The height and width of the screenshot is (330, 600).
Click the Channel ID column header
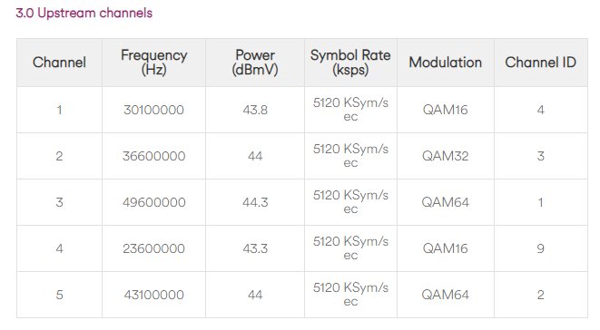tap(541, 63)
